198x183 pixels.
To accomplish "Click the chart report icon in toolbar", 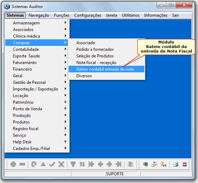I will (x=185, y=164).
